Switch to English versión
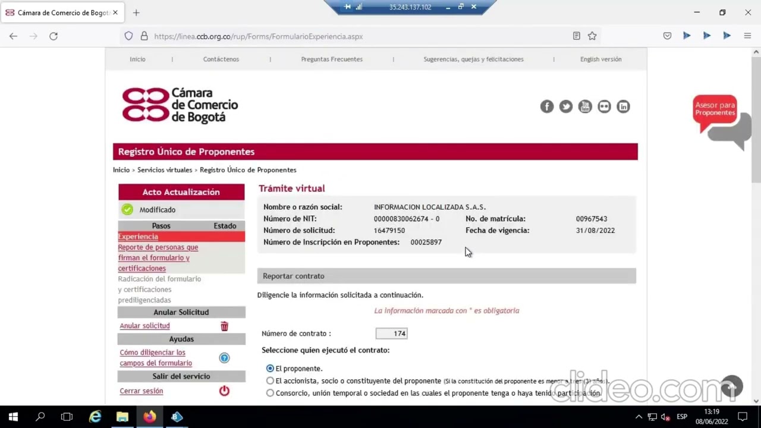Viewport: 761px width, 428px height. point(600,59)
